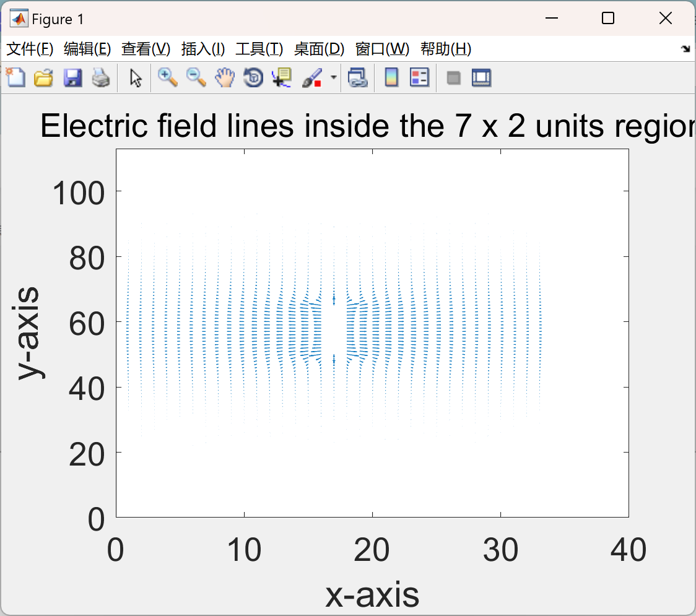The width and height of the screenshot is (696, 616).
Task: Click the Hide Plot Tools icon
Action: pyautogui.click(x=453, y=78)
